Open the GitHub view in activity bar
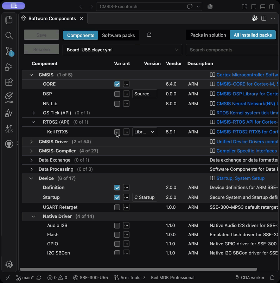The height and width of the screenshot is (283, 280). 9,144
